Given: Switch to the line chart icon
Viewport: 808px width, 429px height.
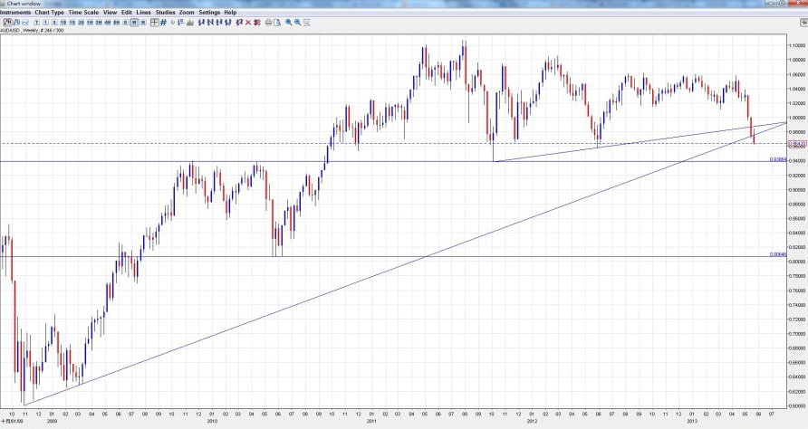Looking at the screenshot, I should click(x=24, y=22).
